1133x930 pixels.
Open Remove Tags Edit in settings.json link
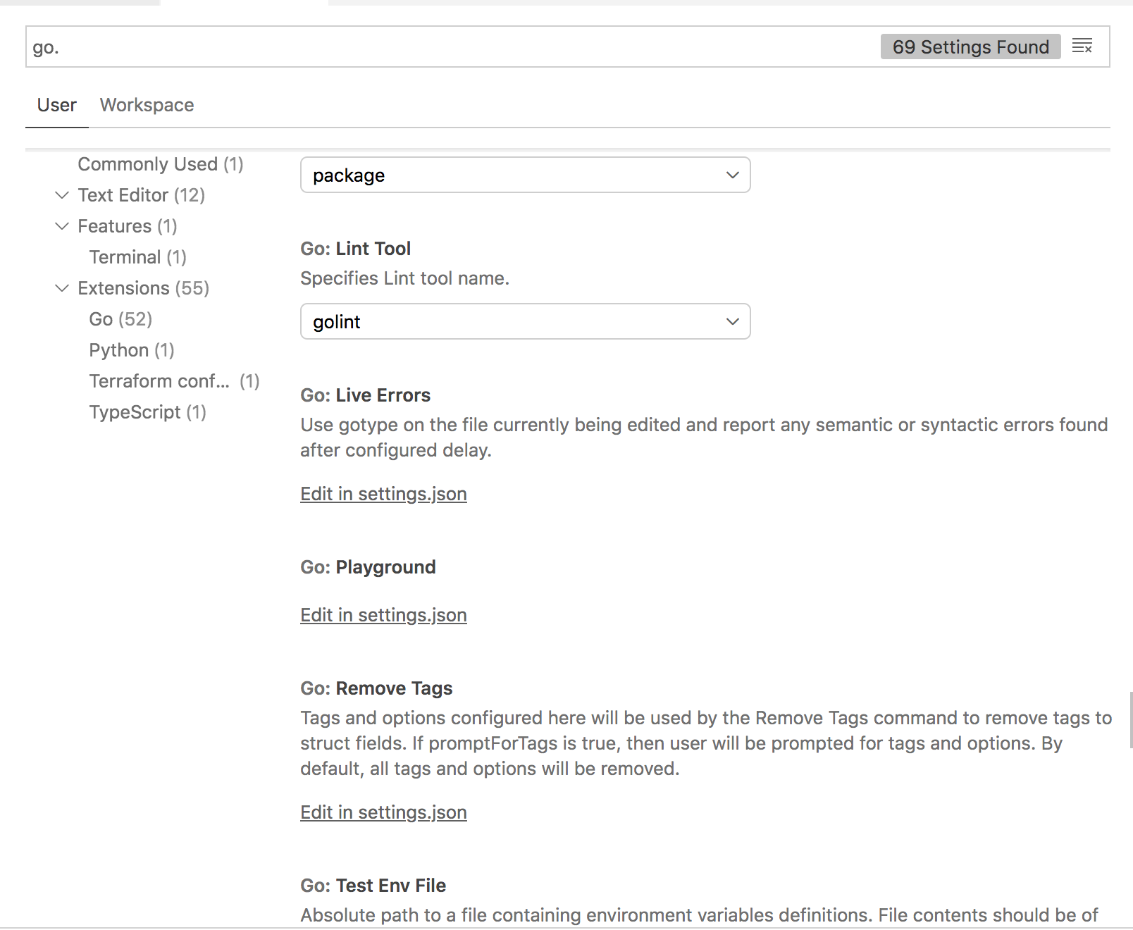(x=383, y=812)
